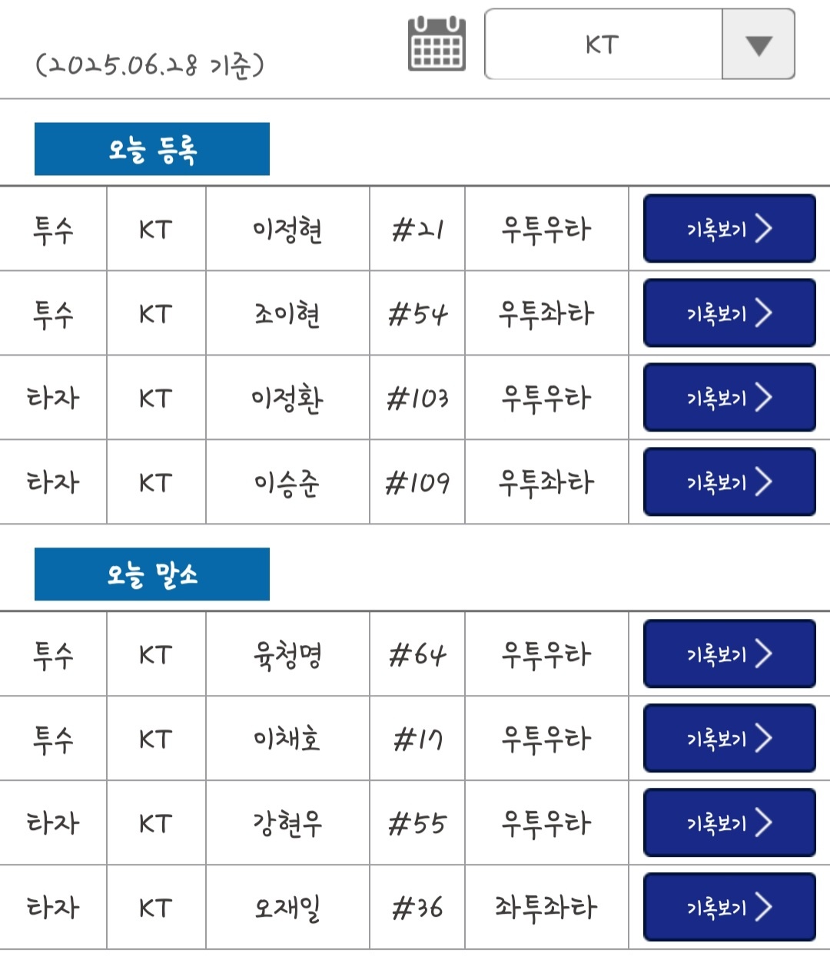
Task: View records for pitcher 이정현 #21
Action: coord(729,229)
